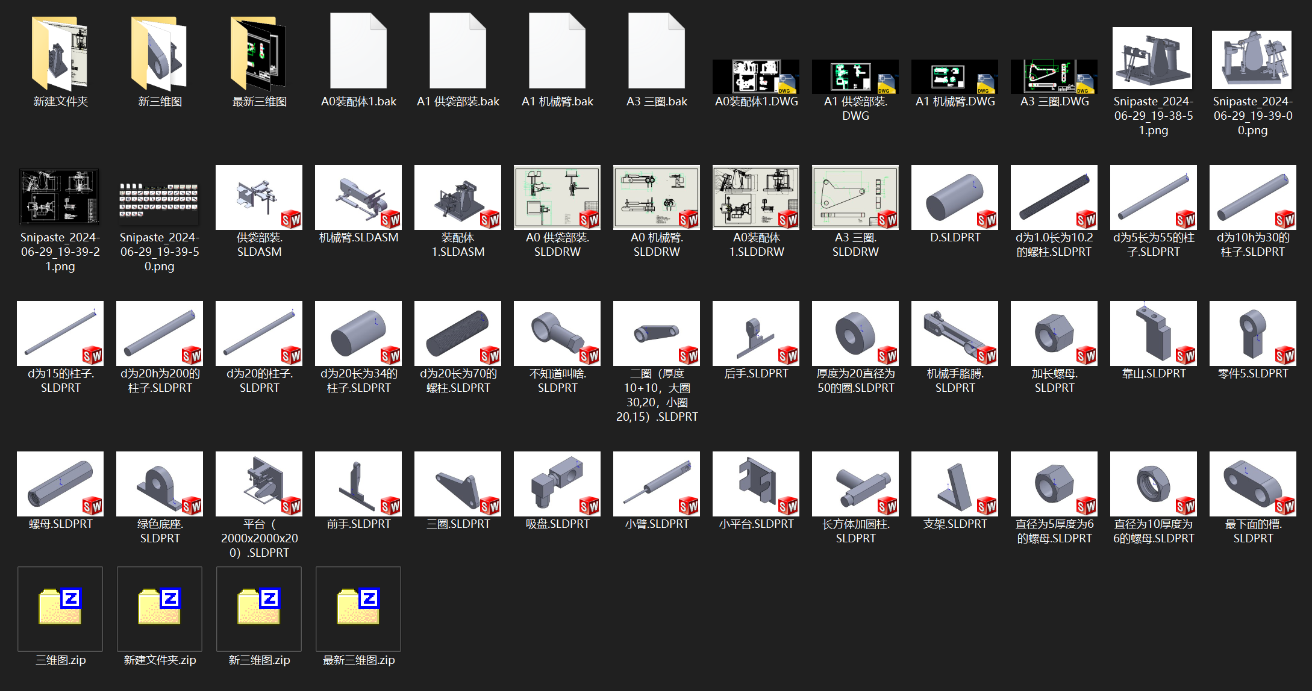Open 最新三维图.zip archive file
The image size is (1312, 691).
click(x=358, y=609)
